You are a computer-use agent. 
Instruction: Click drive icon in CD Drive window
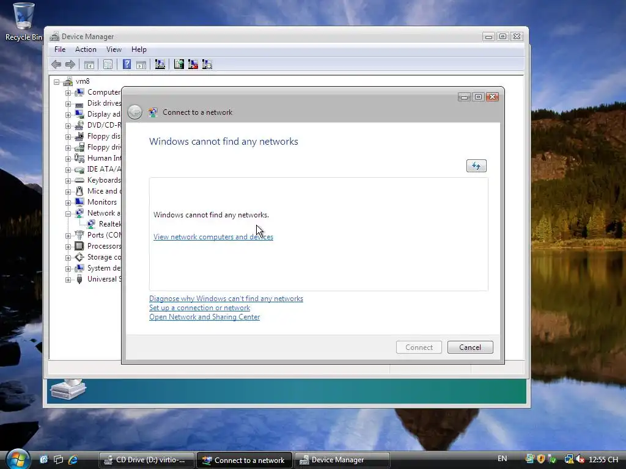68,390
